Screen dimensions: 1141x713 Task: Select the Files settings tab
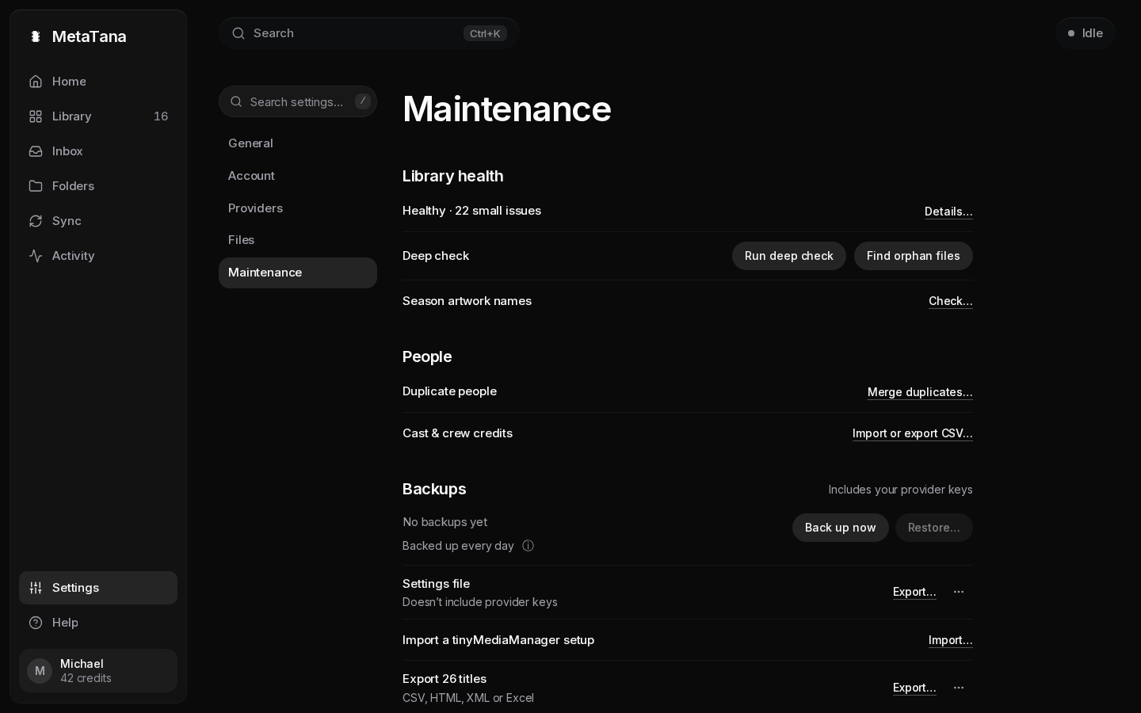click(298, 240)
